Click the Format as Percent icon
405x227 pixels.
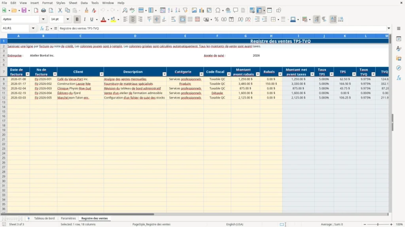[216, 19]
